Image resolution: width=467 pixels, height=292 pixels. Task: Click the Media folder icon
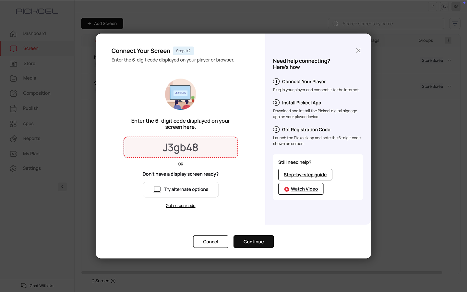coord(13,78)
